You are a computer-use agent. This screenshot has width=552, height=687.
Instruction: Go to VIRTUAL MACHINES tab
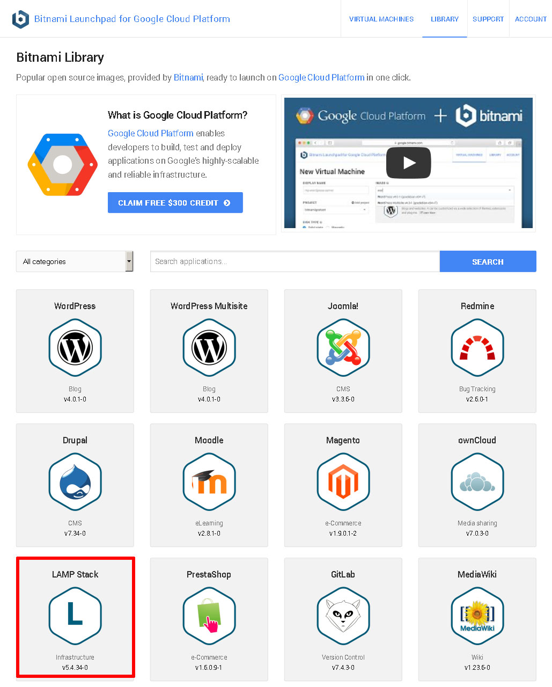[x=381, y=19]
